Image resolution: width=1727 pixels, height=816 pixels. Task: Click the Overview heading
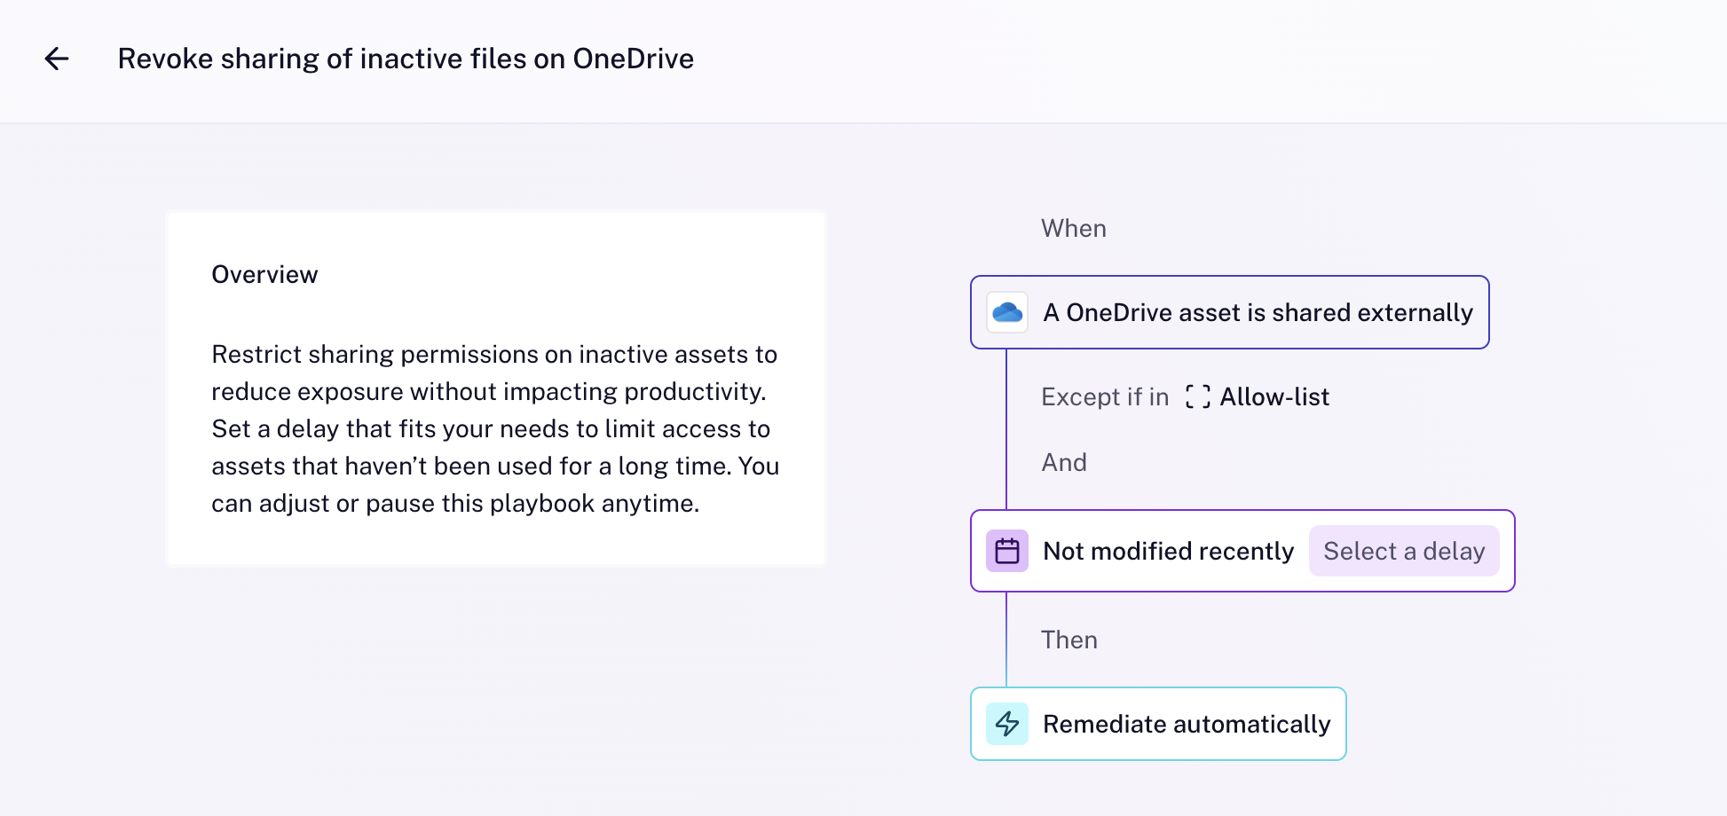pyautogui.click(x=264, y=275)
